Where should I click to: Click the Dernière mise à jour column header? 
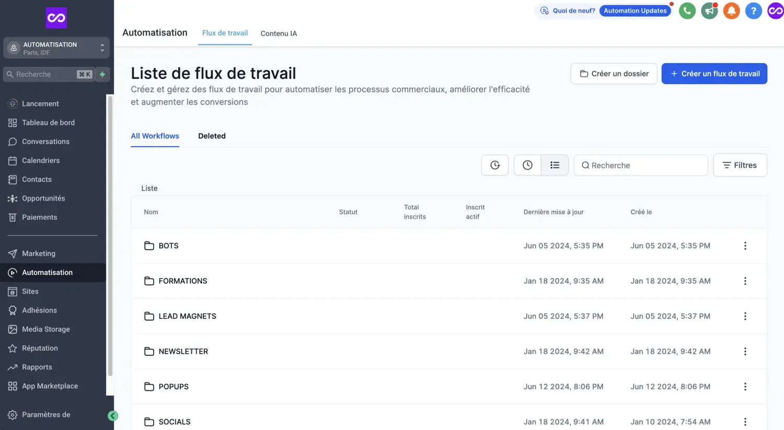tap(554, 212)
